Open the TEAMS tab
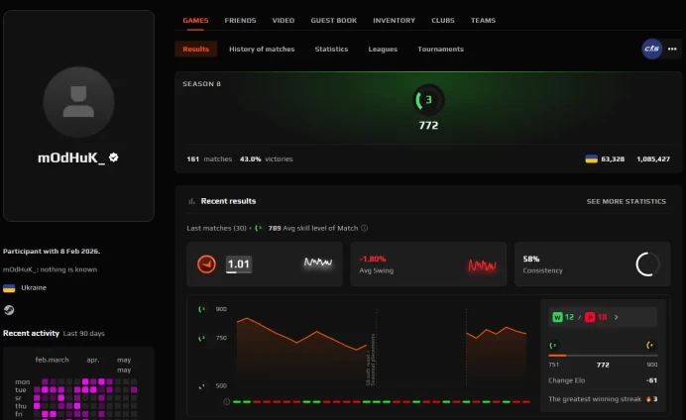Image resolution: width=686 pixels, height=420 pixels. click(483, 20)
